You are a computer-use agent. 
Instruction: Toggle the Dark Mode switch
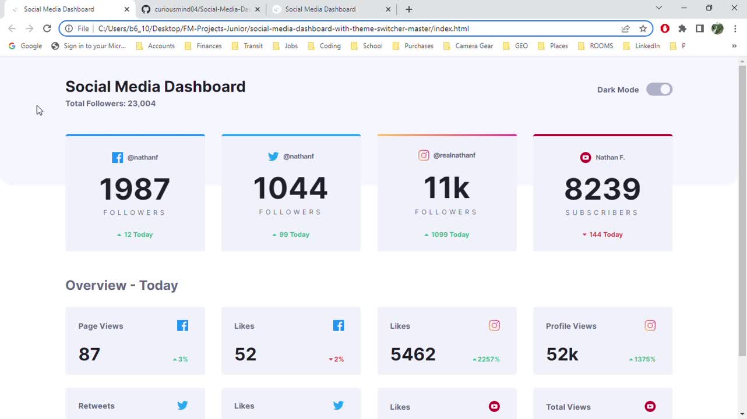click(x=659, y=90)
